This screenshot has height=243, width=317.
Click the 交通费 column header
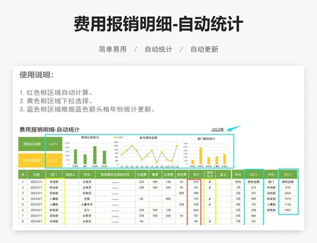(142, 174)
